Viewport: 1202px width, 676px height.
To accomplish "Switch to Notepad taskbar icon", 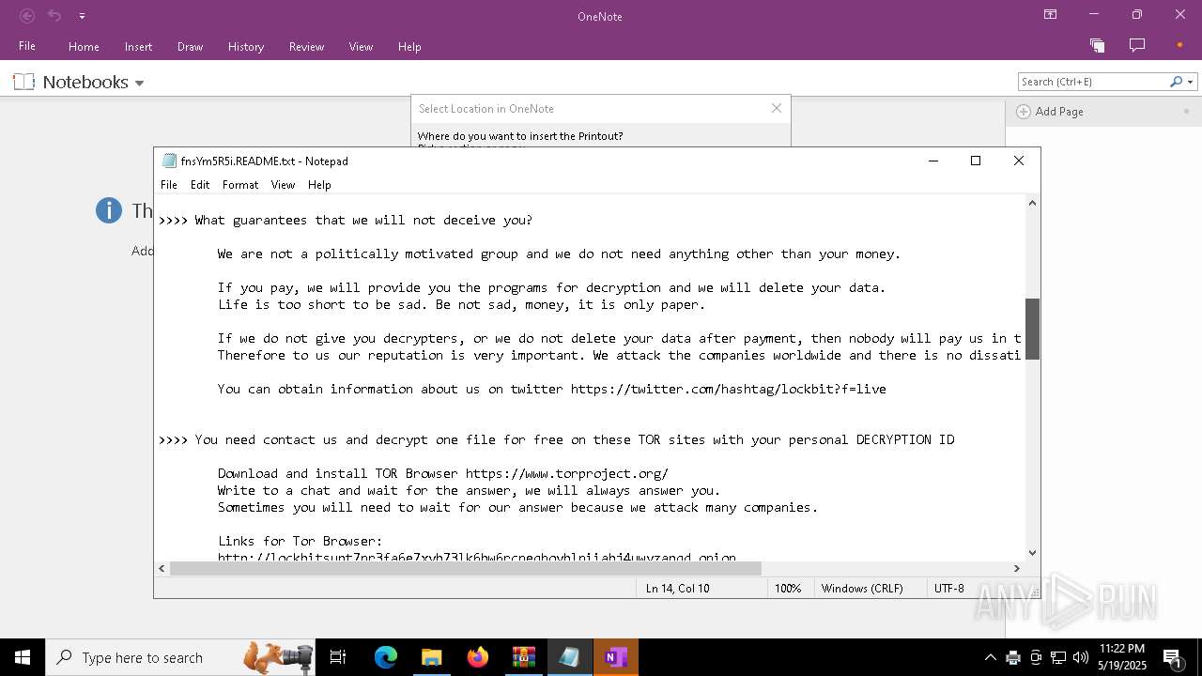I will coord(569,657).
